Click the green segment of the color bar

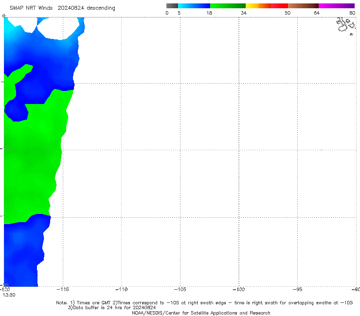228,6
